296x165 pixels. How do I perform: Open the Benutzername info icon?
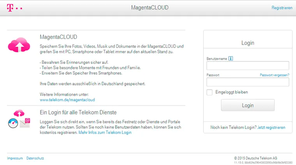(x=231, y=58)
